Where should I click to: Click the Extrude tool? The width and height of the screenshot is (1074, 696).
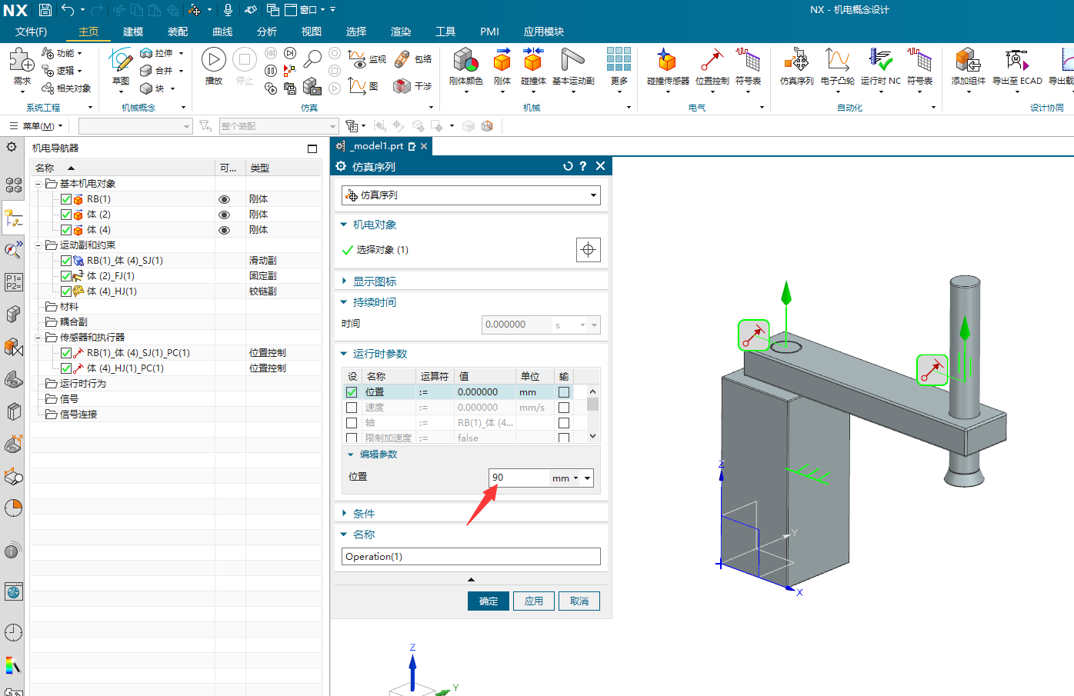[157, 53]
